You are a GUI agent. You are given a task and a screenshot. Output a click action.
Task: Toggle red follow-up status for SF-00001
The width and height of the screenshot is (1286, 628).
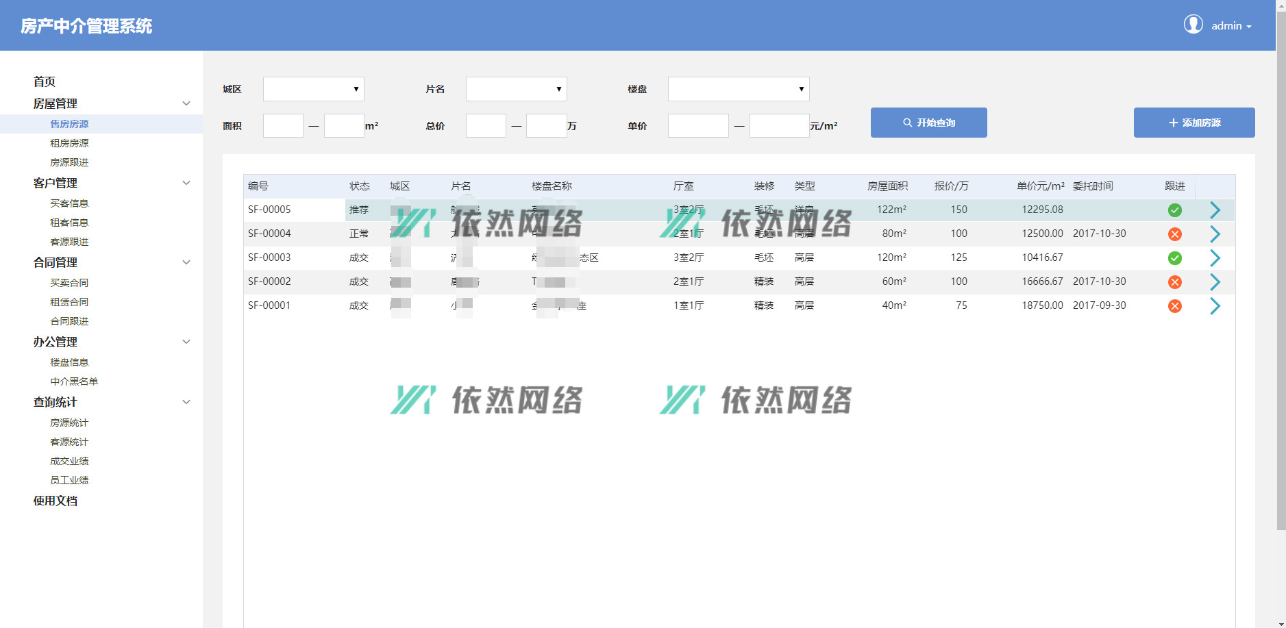[x=1174, y=306]
